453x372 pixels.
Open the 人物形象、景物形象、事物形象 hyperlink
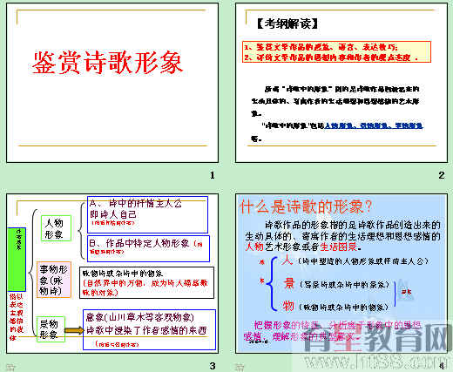[374, 125]
